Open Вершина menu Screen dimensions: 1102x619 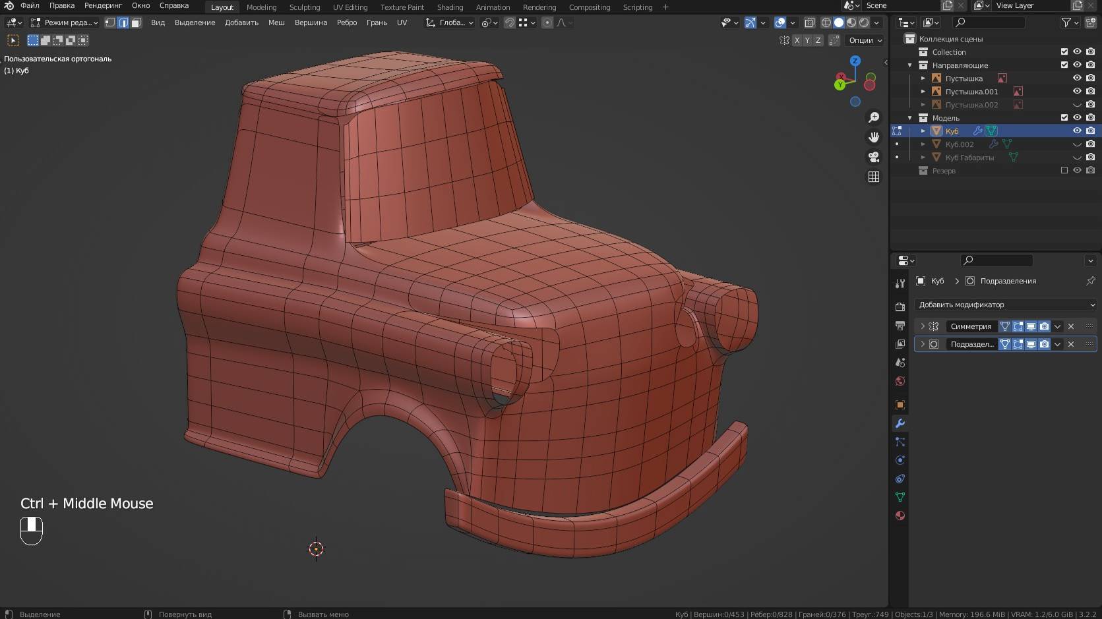tap(311, 22)
